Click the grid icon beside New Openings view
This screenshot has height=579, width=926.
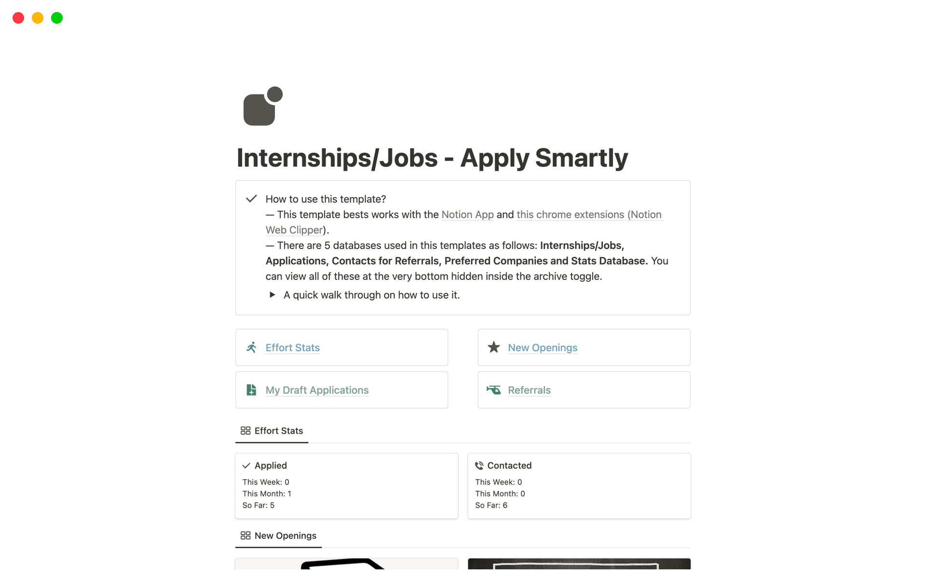pyautogui.click(x=245, y=536)
